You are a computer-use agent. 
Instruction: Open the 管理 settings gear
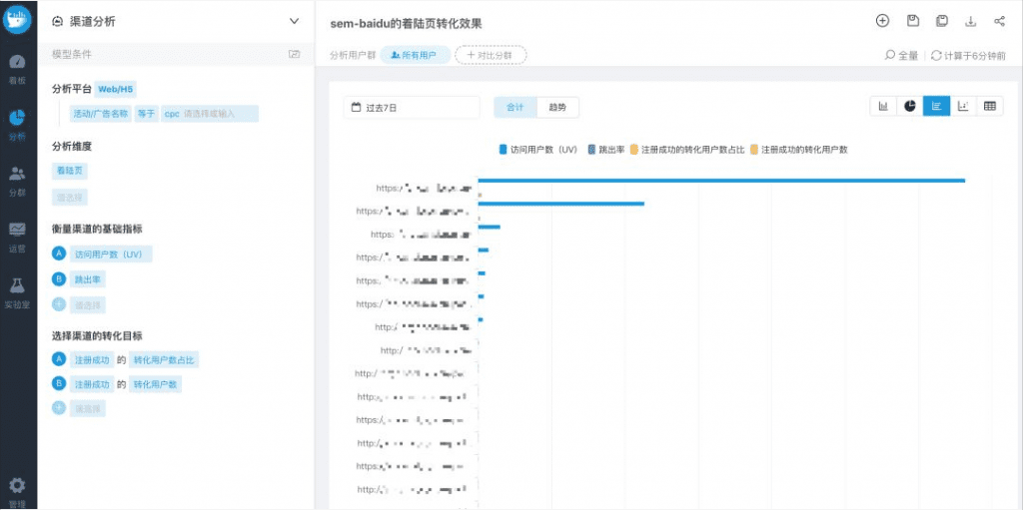(x=17, y=491)
